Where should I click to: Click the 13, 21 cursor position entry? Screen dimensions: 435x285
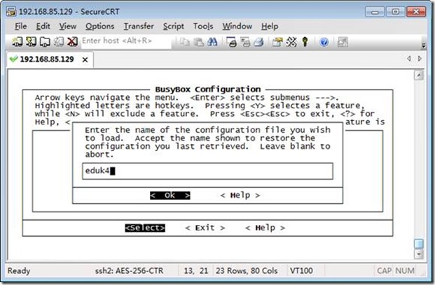point(196,270)
